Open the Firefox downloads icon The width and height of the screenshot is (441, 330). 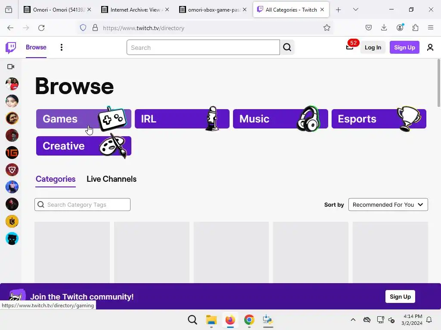click(x=384, y=28)
